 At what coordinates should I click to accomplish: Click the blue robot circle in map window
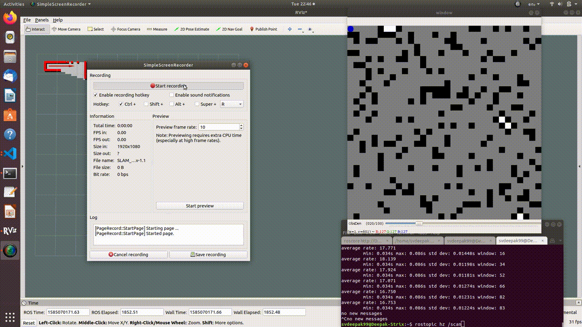[350, 29]
